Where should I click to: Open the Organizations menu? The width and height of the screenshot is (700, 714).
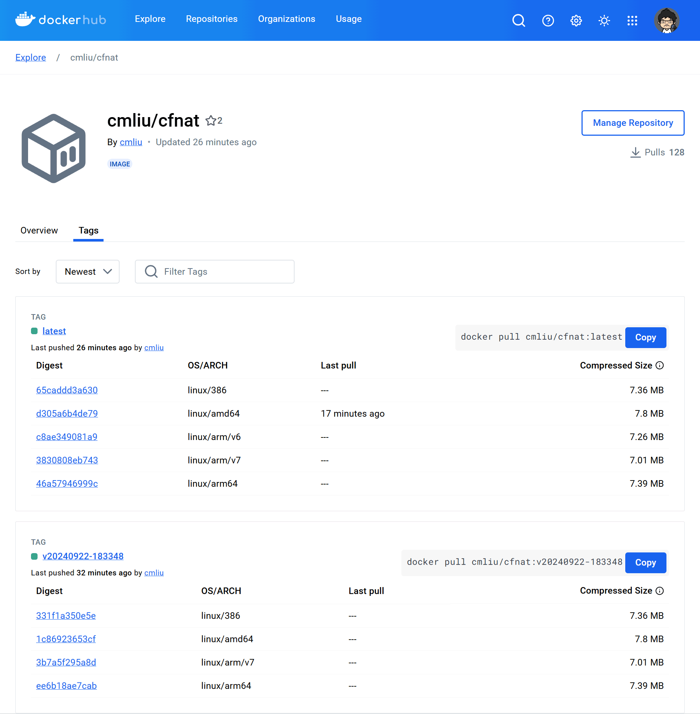click(x=287, y=19)
